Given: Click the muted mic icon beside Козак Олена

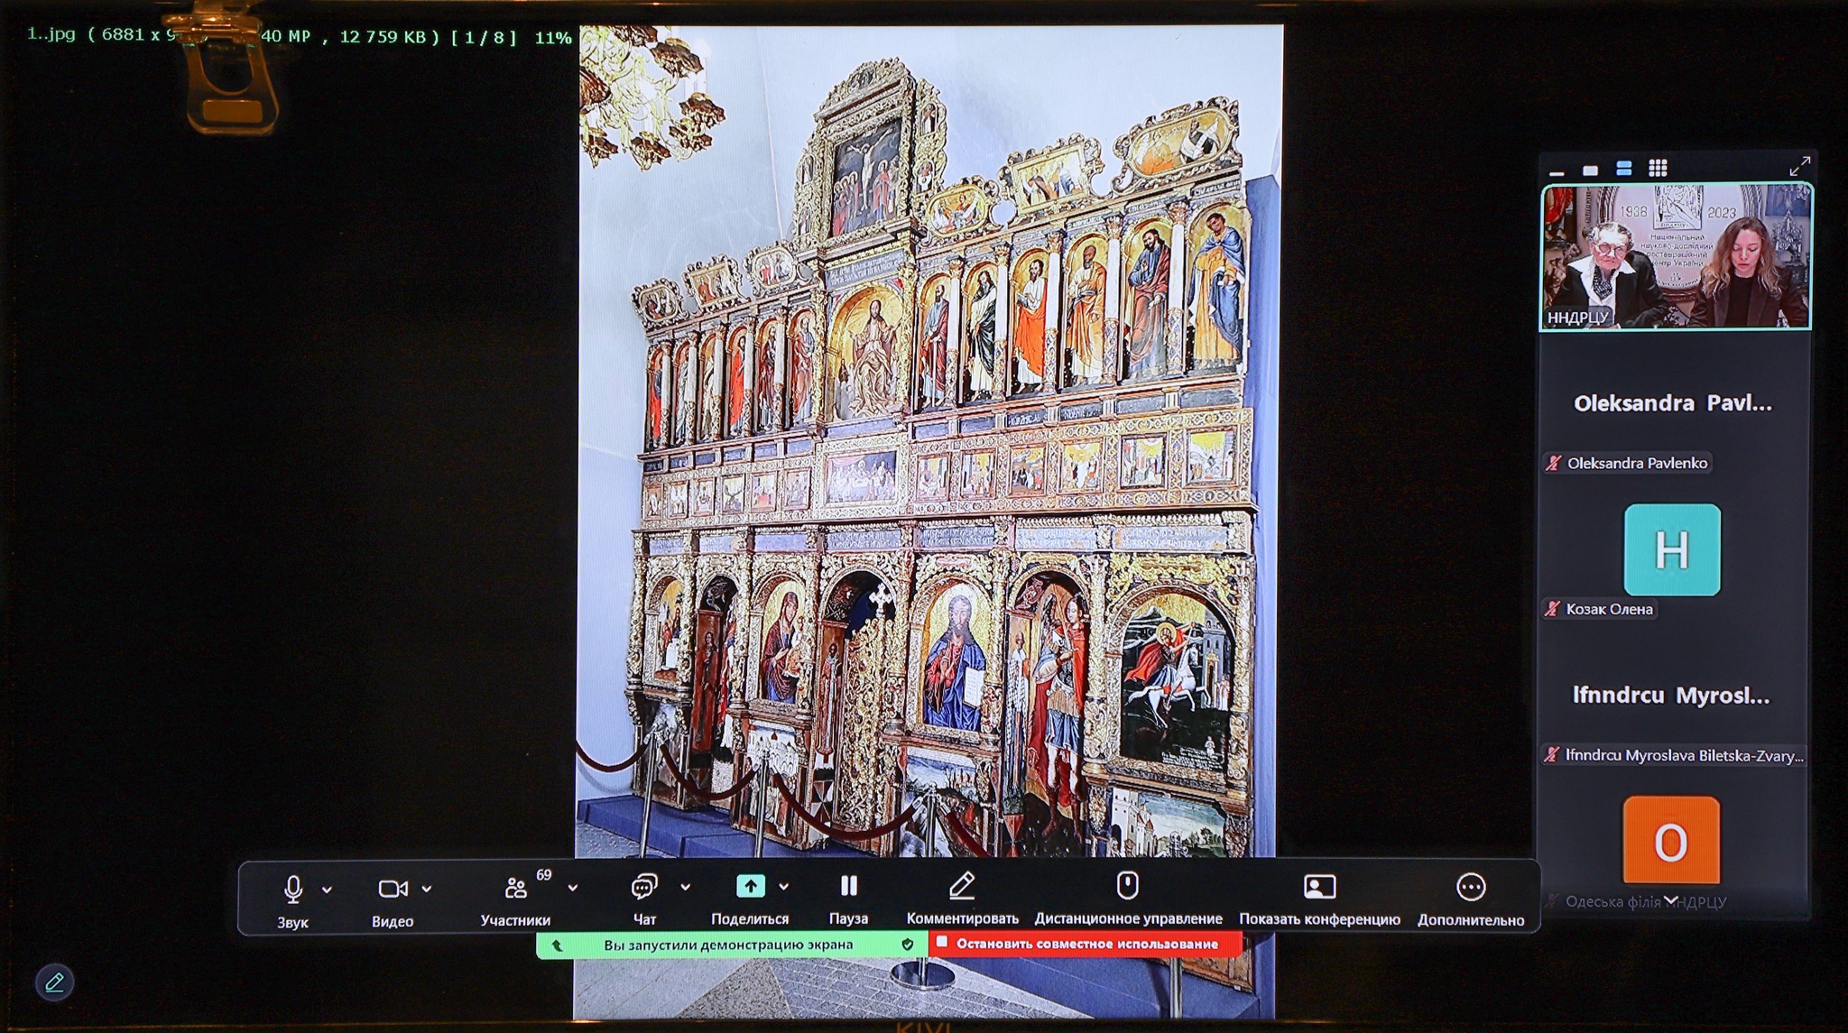Looking at the screenshot, I should tap(1552, 609).
